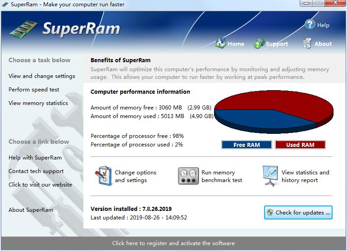Click to visit our website link

(40, 185)
